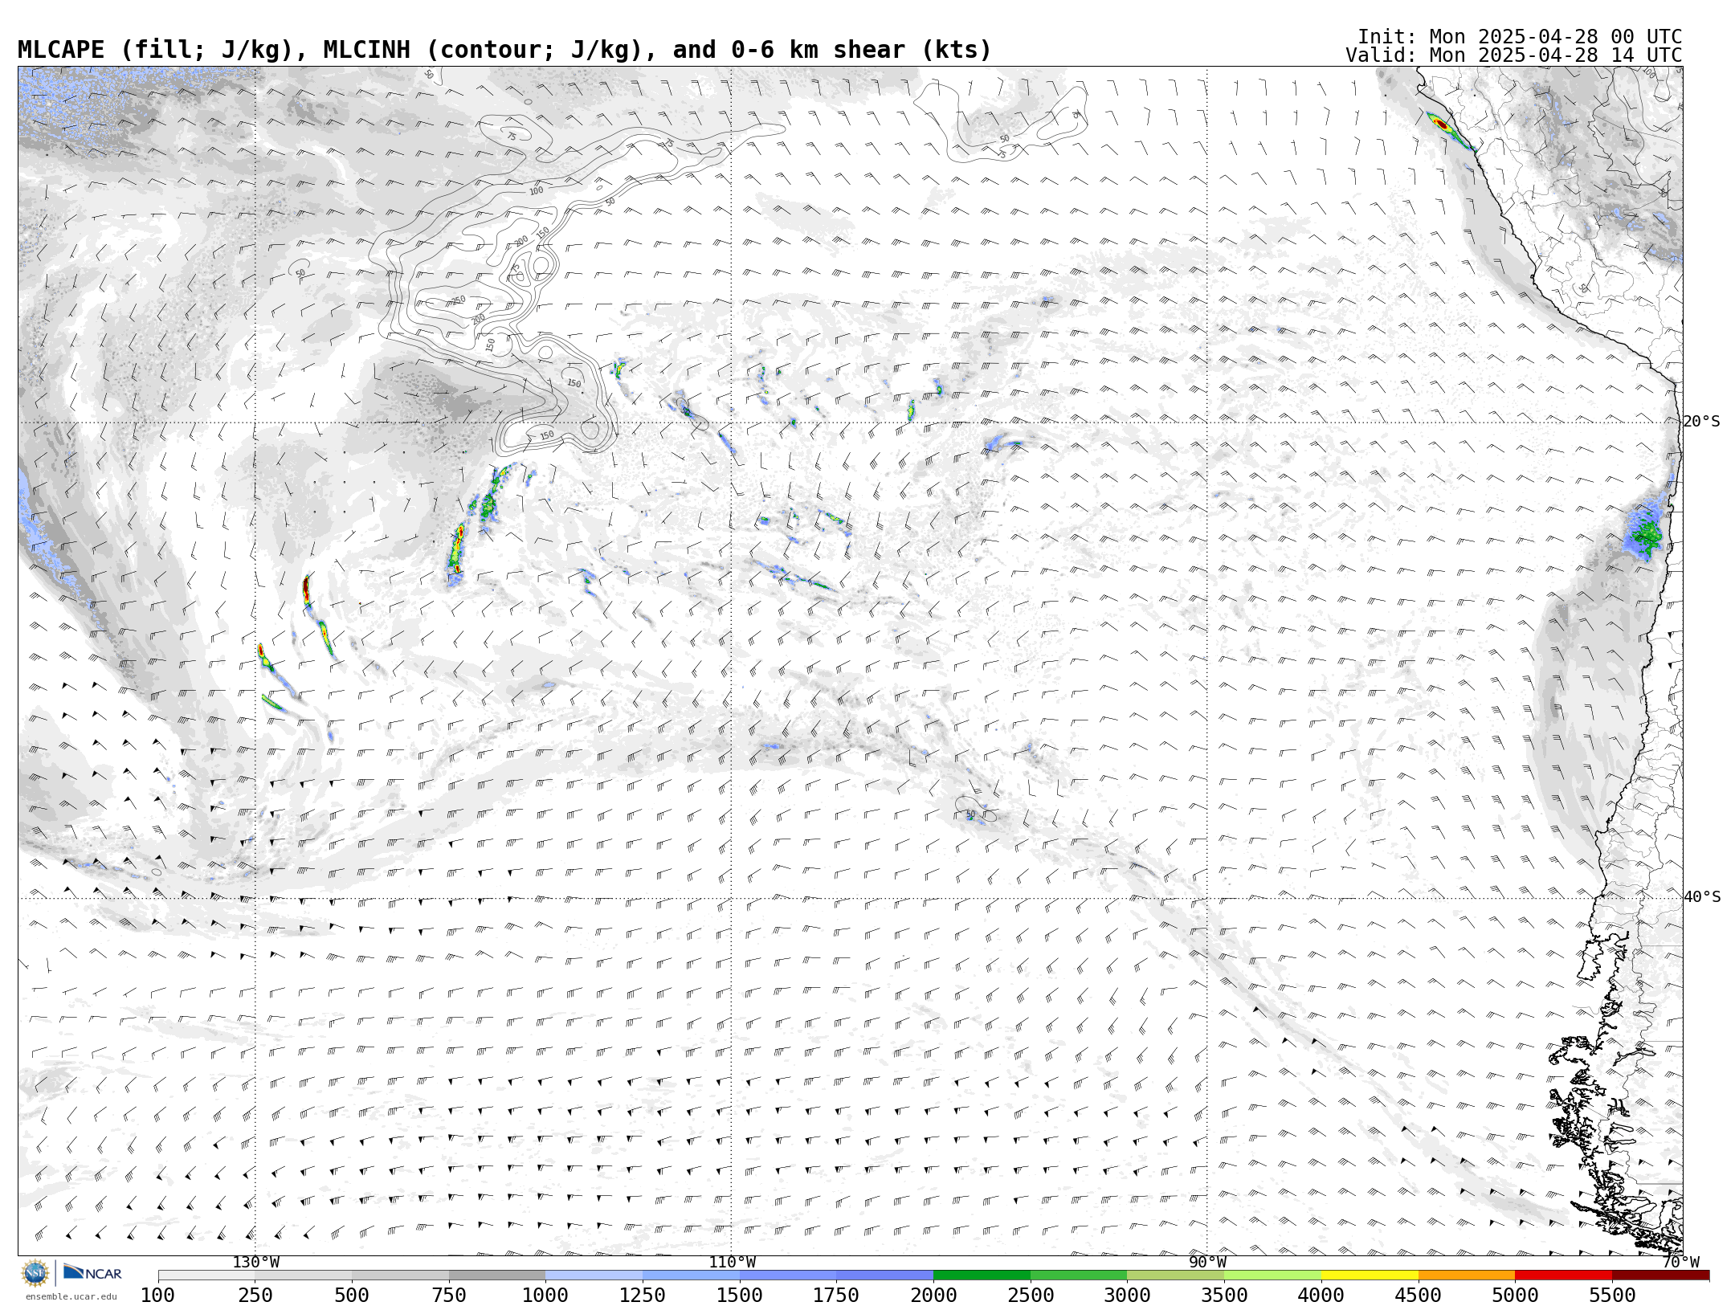This screenshot has width=1735, height=1306.
Task: Click the 2500–3000 green colorbar segment
Action: click(x=1079, y=1275)
